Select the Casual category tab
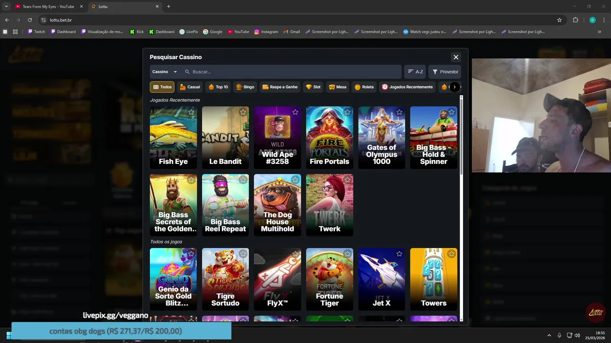The image size is (611, 343). pyautogui.click(x=190, y=87)
